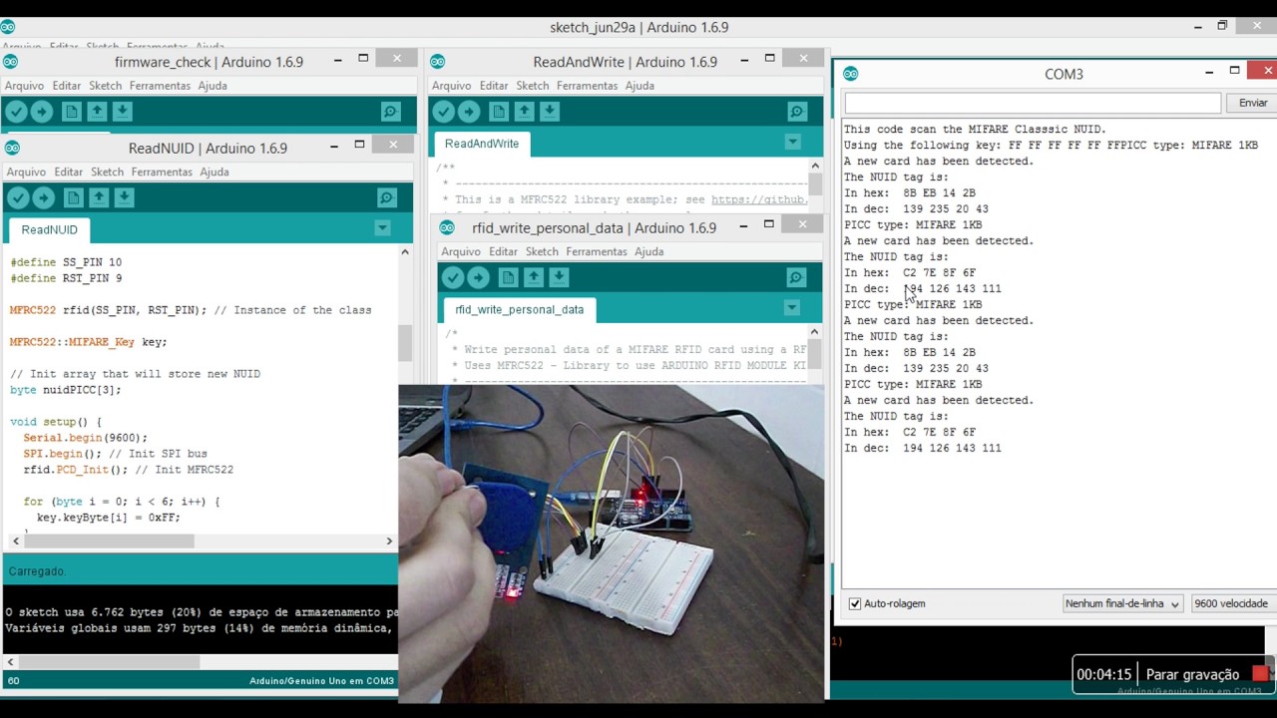1277x718 pixels.
Task: Click 'Carregado.' status text in ReadNUID
Action: tap(37, 571)
